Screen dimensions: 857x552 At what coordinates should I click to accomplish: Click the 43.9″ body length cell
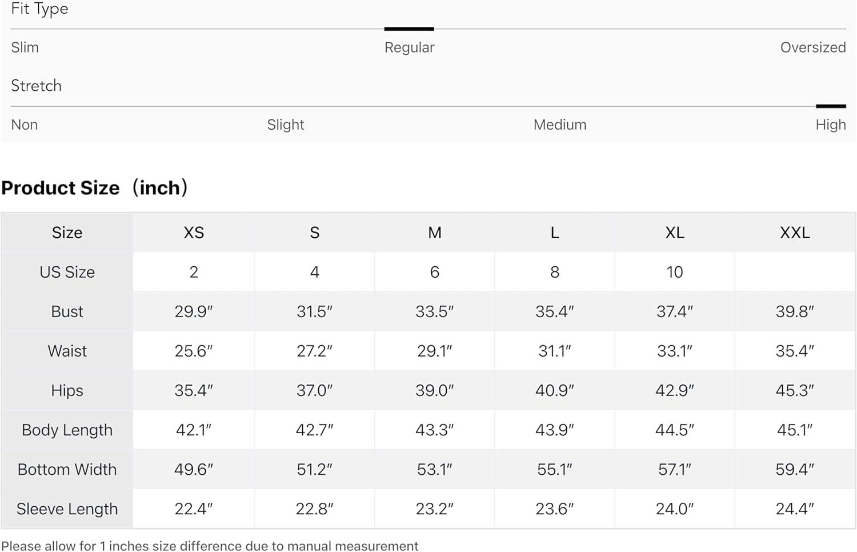coord(555,430)
